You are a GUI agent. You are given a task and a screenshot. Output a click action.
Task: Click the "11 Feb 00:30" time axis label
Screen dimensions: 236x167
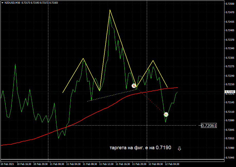(x=57, y=164)
